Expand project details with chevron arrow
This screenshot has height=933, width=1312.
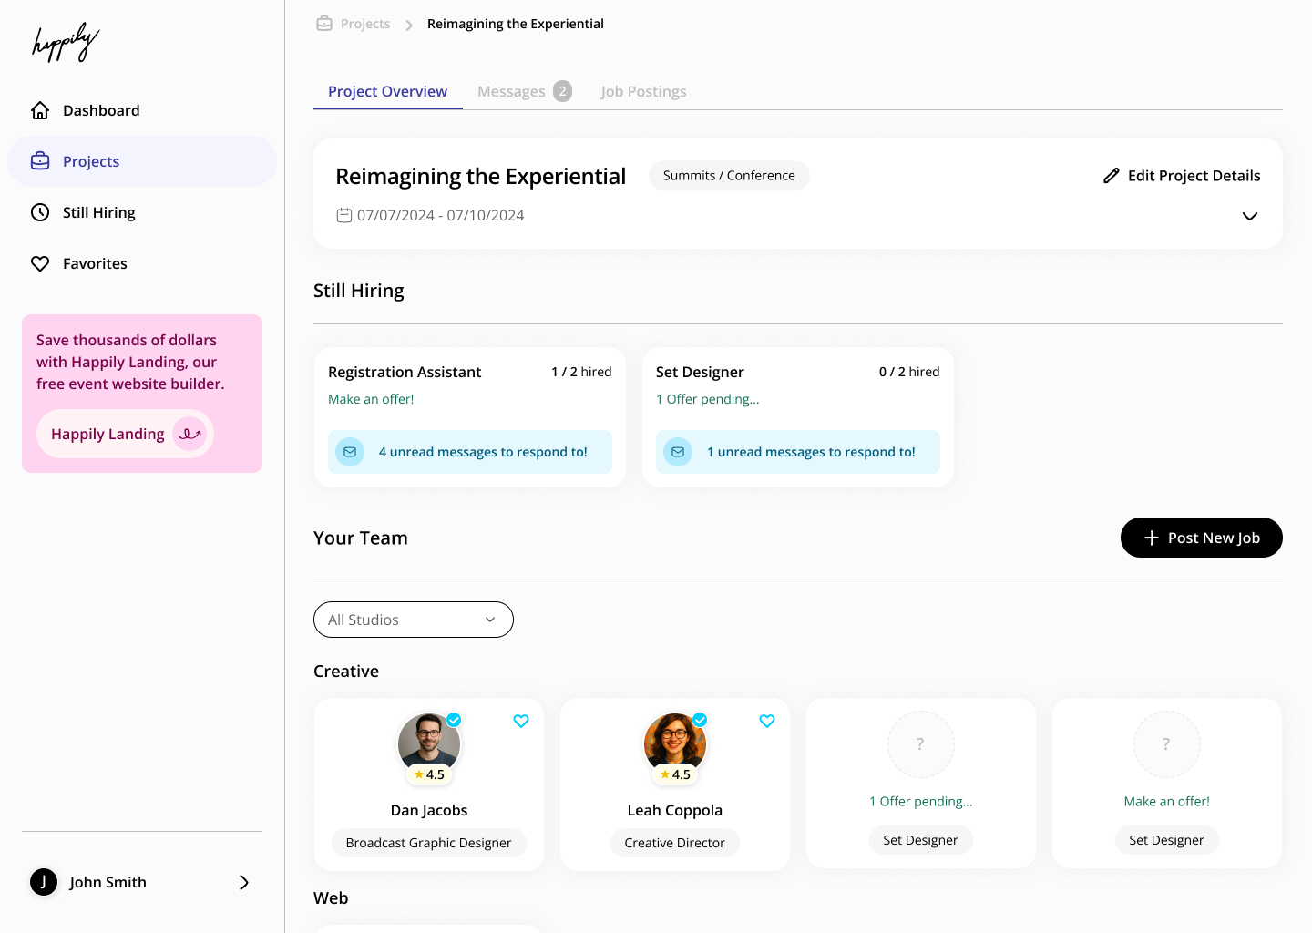1250,216
